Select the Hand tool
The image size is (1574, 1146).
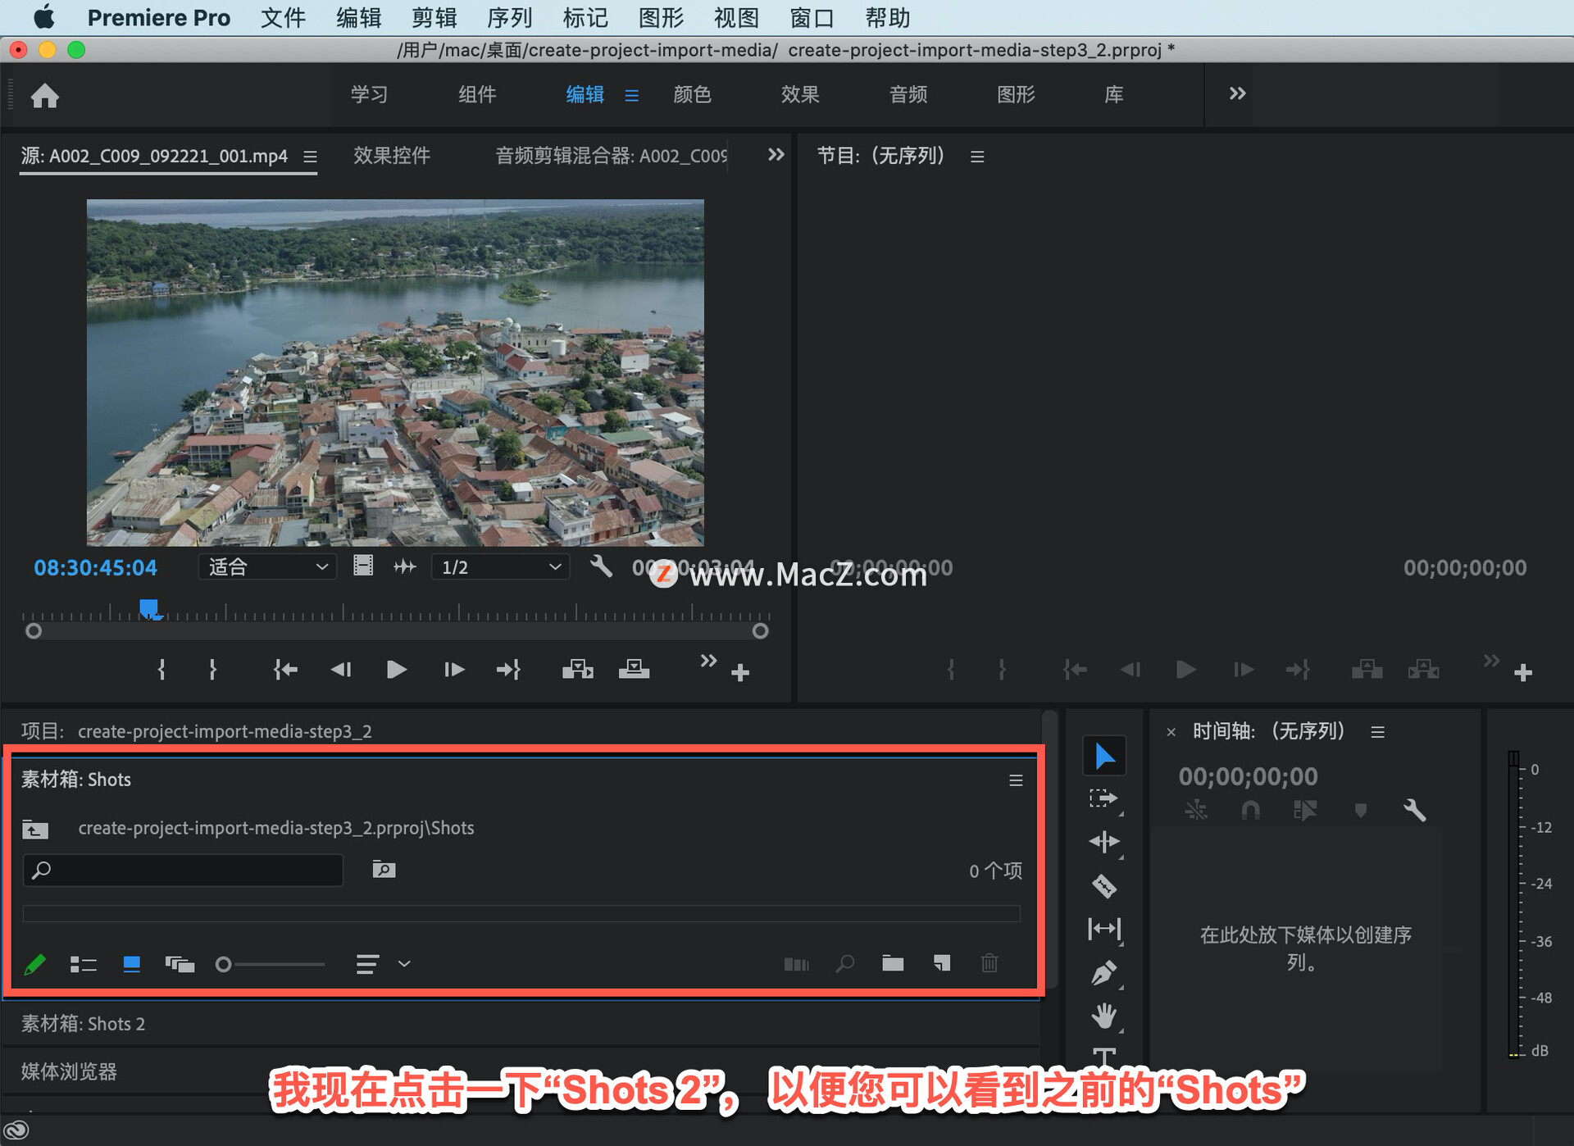pos(1103,1016)
